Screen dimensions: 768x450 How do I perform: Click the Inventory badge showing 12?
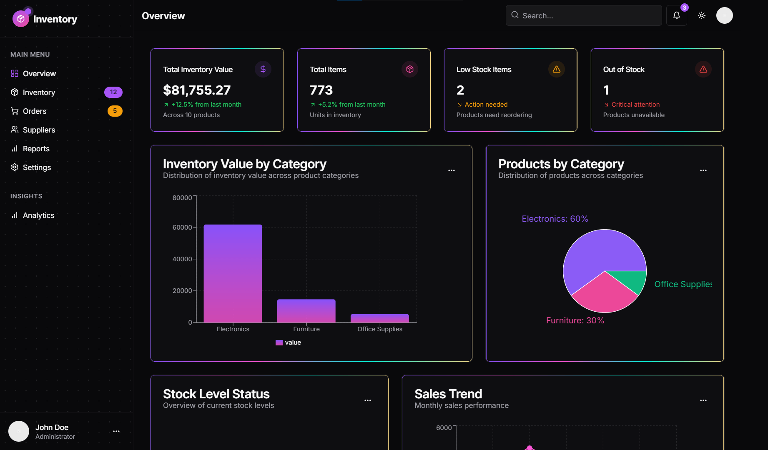click(113, 92)
